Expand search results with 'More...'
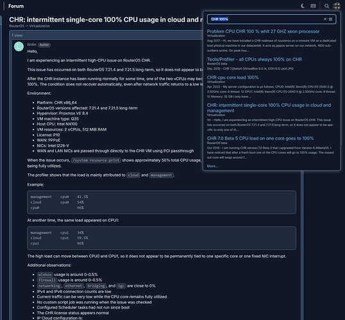The width and height of the screenshot is (345, 320). pyautogui.click(x=212, y=166)
